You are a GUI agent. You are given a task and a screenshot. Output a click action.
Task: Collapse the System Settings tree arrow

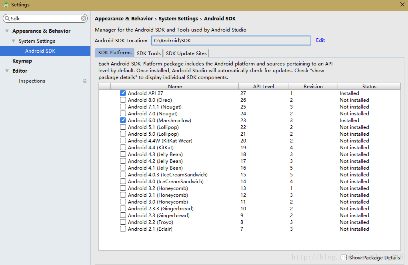pos(14,41)
